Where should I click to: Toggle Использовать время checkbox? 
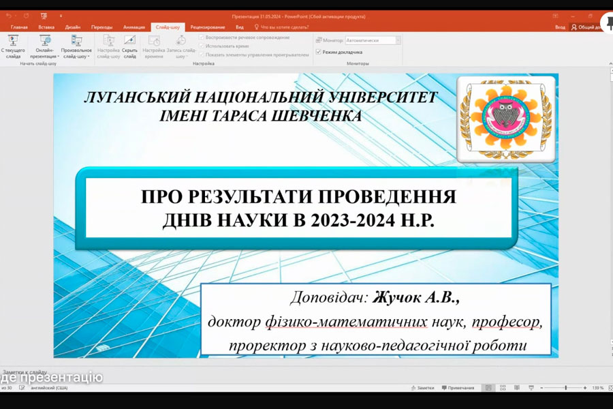coord(202,46)
